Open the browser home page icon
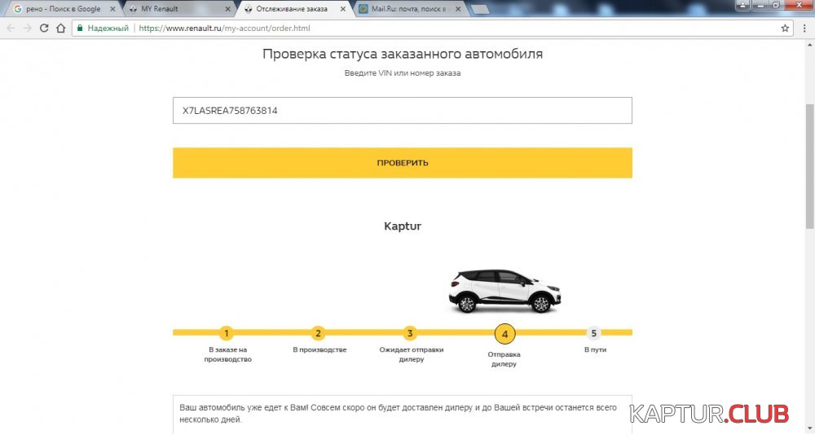This screenshot has height=439, width=815. 61,28
